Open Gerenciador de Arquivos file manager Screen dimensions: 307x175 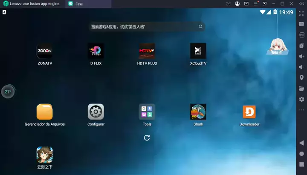tap(44, 112)
